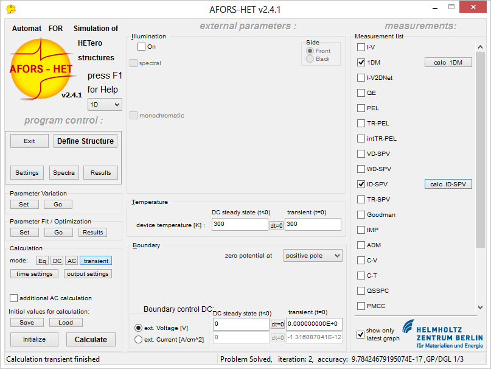Toggle show only latest graph

(x=360, y=334)
